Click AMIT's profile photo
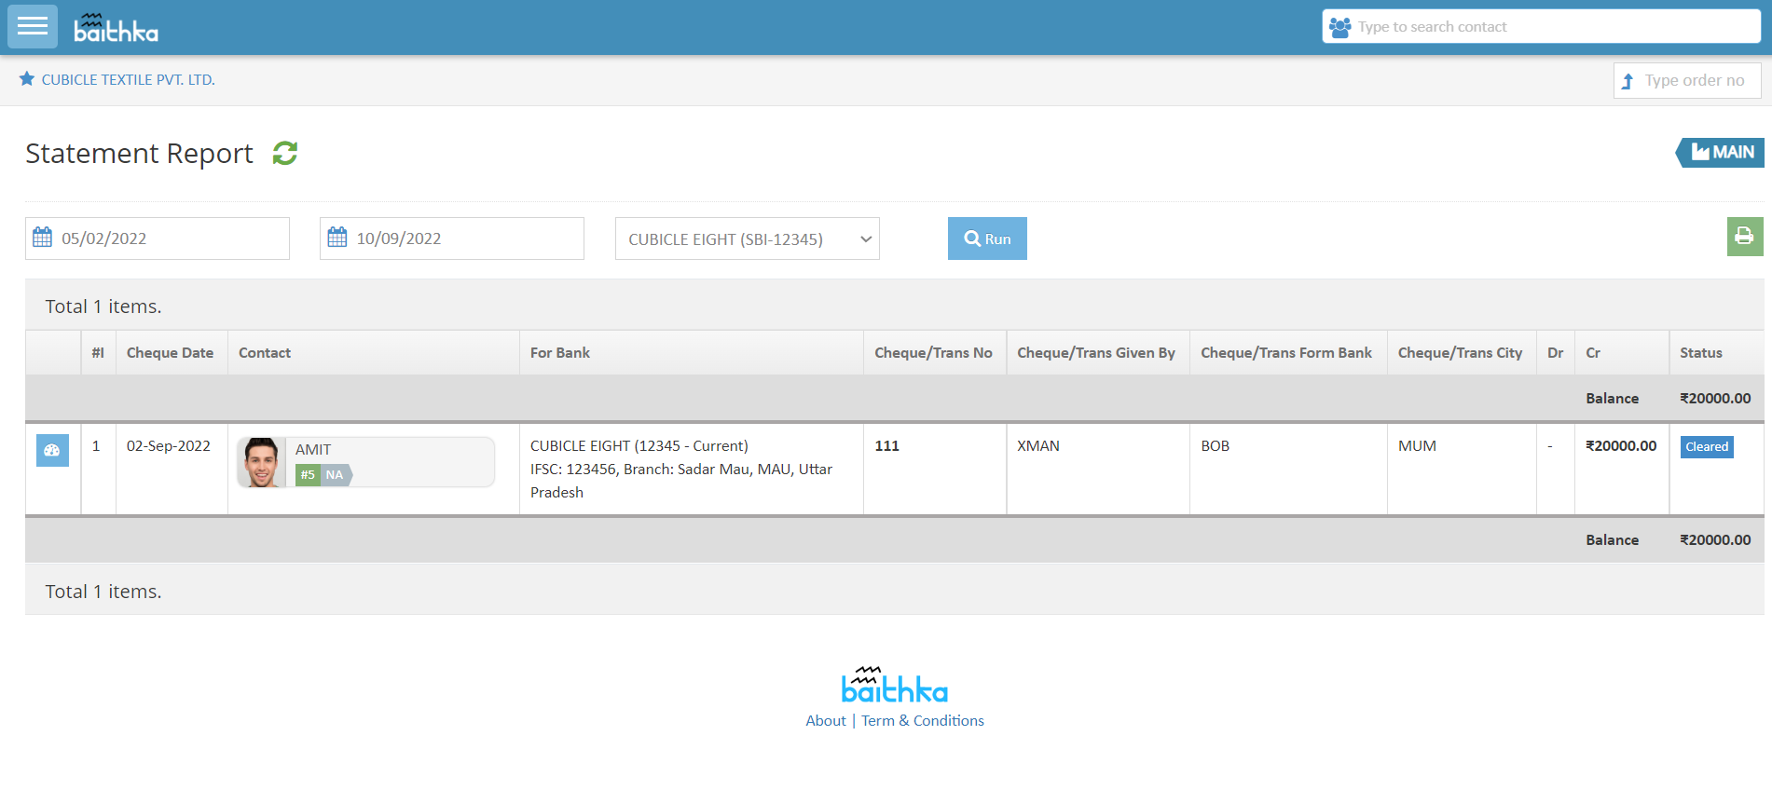 point(262,462)
